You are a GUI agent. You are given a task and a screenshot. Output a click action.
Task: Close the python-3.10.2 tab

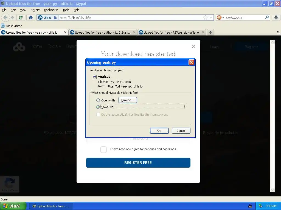134,32
